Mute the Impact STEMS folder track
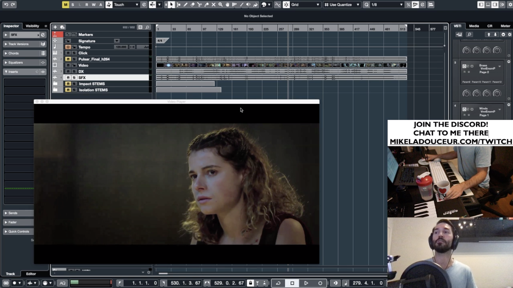 pyautogui.click(x=68, y=84)
